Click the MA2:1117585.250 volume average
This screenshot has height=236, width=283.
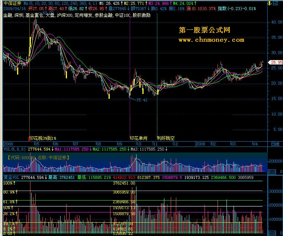pos(111,149)
